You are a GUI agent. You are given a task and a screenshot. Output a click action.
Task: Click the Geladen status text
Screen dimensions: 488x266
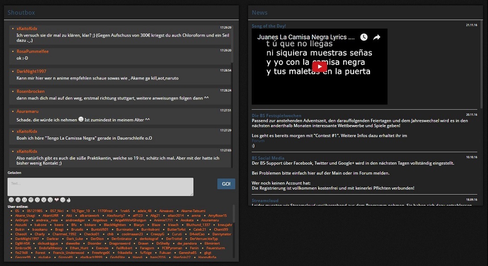[x=15, y=173]
